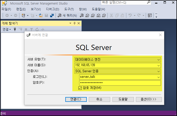Viewport: 177px width, 116px height.
Task: Click the Object Explorer stop icon
Action: tap(26, 29)
